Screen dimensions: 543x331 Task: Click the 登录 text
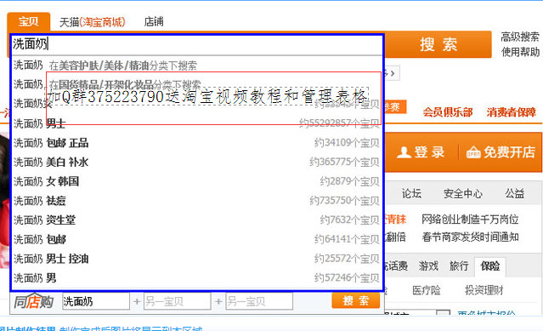coord(429,152)
